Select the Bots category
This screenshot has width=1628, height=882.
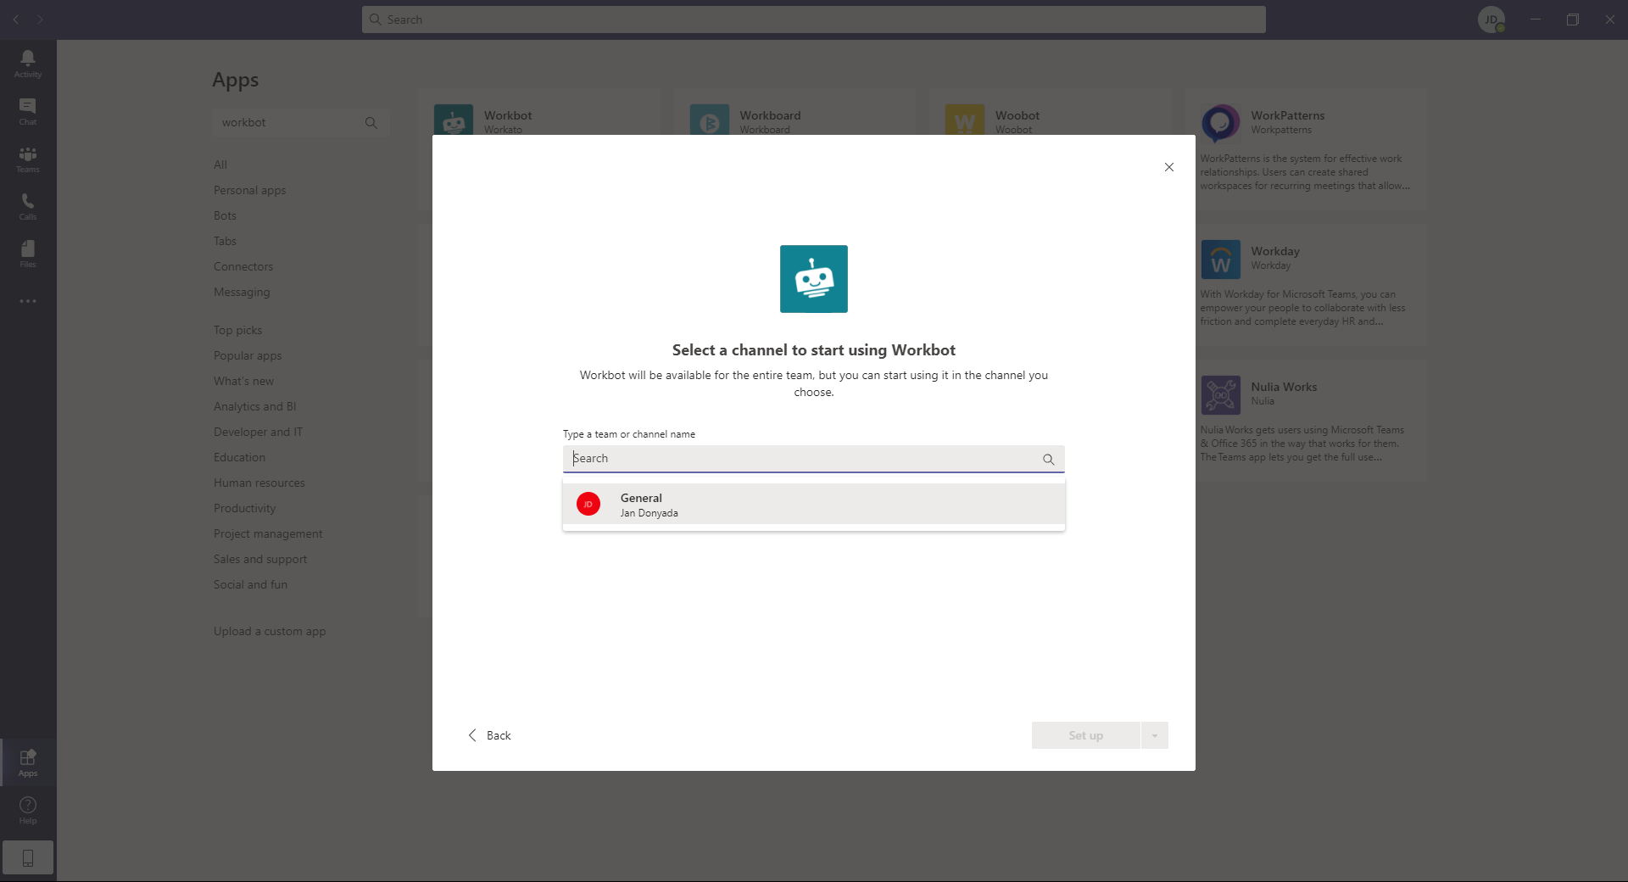[225, 215]
